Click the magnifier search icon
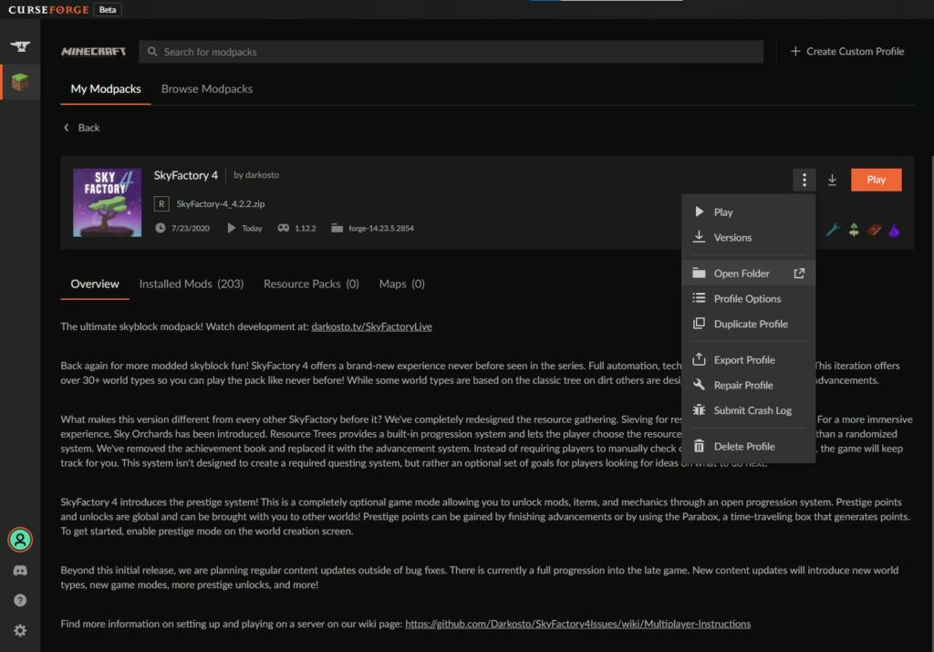Image resolution: width=934 pixels, height=652 pixels. tap(152, 51)
